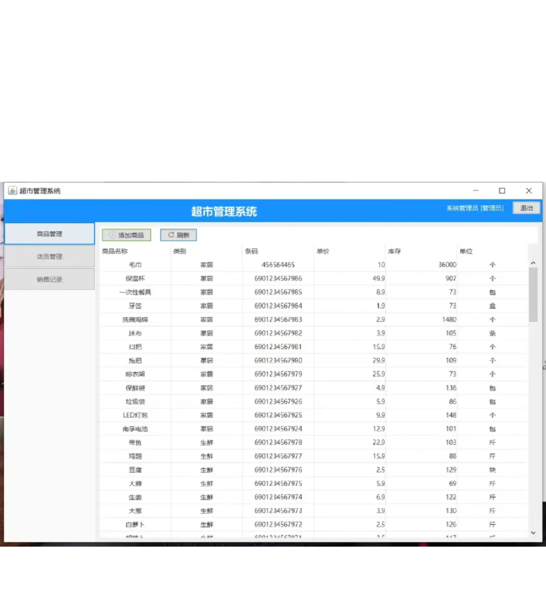Click the plus icon on 添加商品 button
This screenshot has height=611, width=546.
(x=112, y=235)
